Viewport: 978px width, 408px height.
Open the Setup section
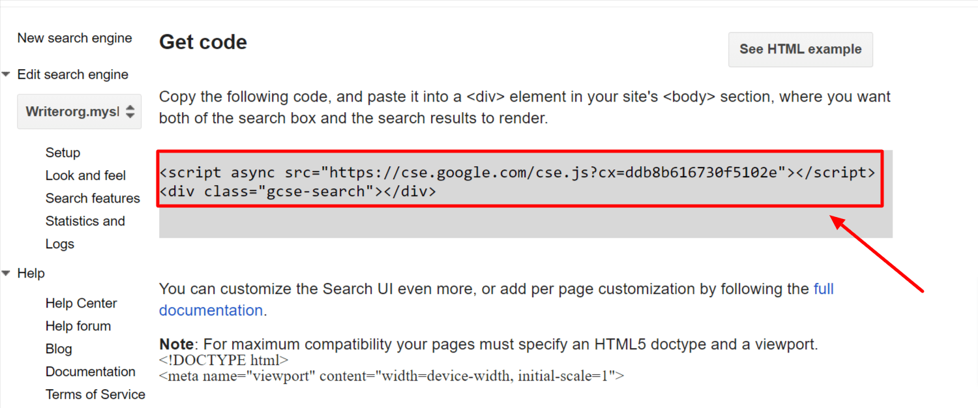[63, 153]
